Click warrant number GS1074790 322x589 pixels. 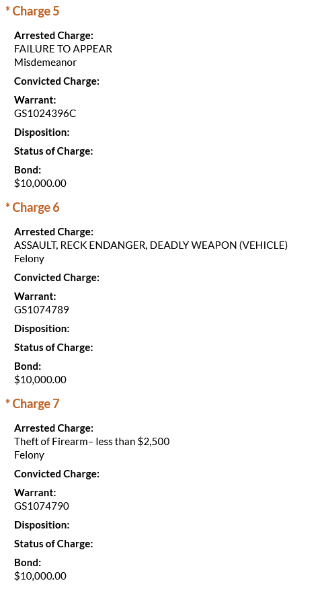pos(42,506)
